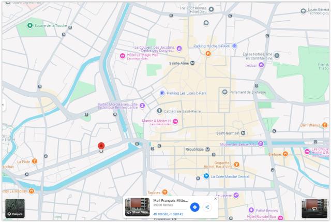The height and width of the screenshot is (222, 331).
Task: Click the République metro station icon
Action: [x=207, y=150]
